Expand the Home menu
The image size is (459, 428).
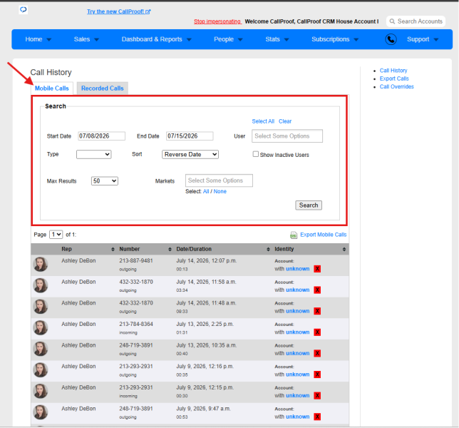(38, 39)
